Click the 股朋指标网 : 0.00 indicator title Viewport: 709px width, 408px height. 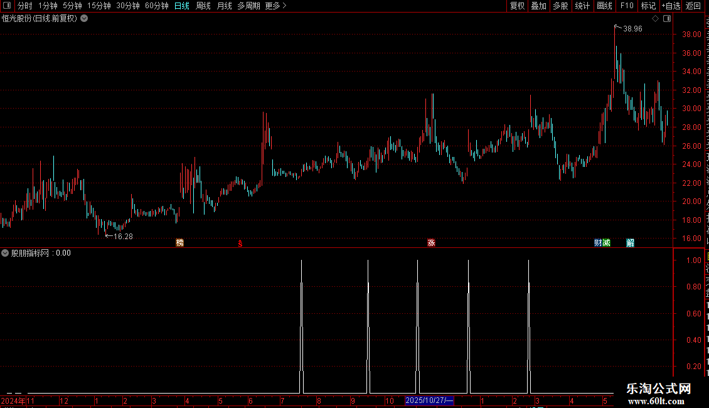[41, 254]
